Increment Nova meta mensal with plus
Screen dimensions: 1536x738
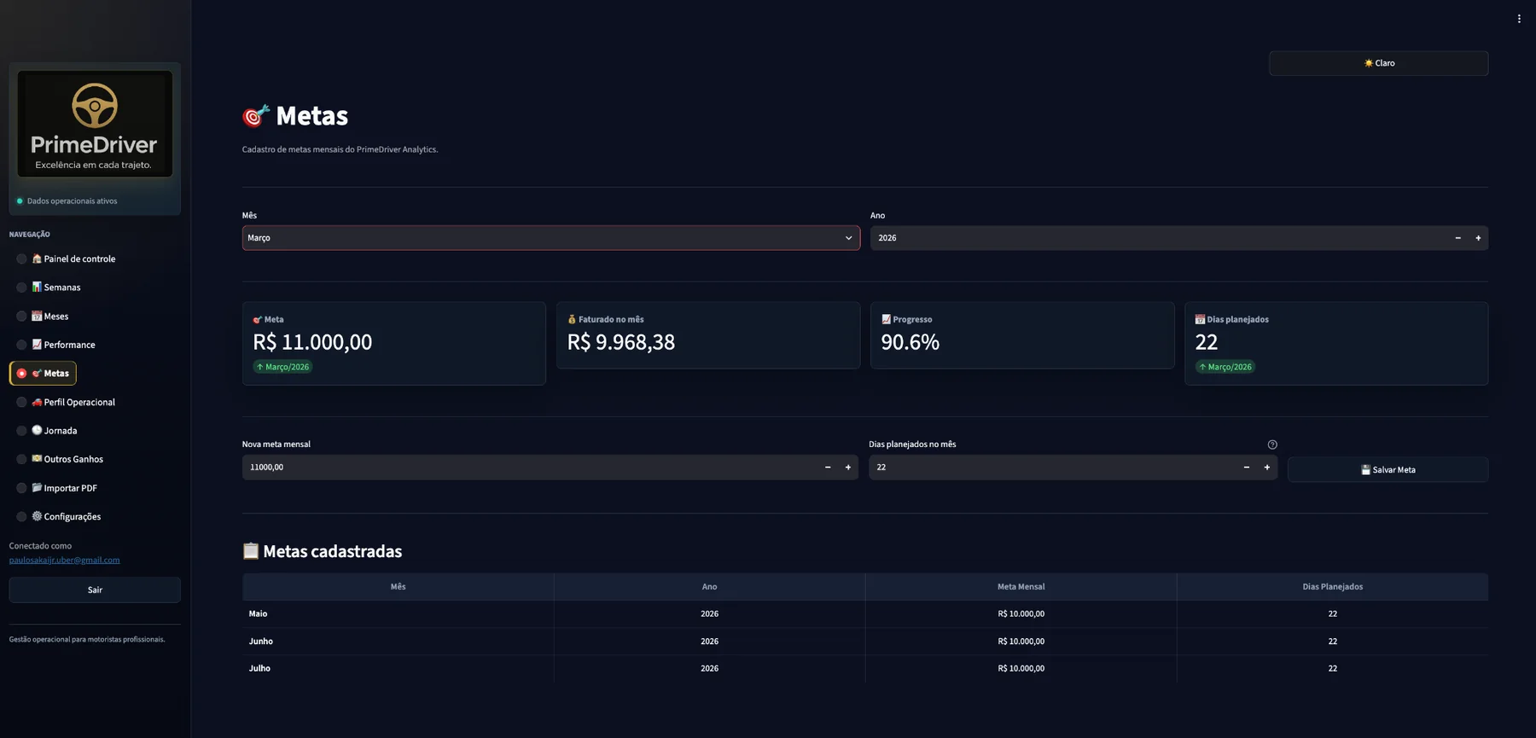coord(847,468)
